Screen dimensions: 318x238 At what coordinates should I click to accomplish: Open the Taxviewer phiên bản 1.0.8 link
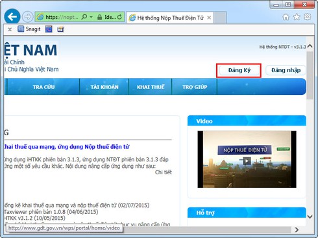(x=51, y=211)
